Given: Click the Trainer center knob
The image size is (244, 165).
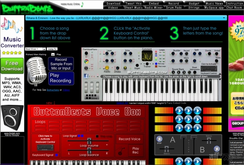Looking at the screenshot, I should click(147, 64).
